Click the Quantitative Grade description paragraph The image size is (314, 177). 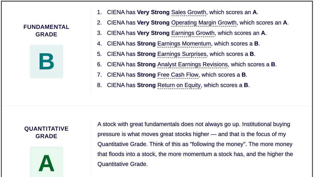point(195,144)
